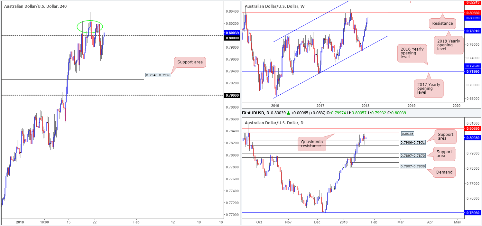Select Support area callout beside 0.7897-0.7870 label
This screenshot has height=226, width=482.
pyautogui.click(x=444, y=154)
